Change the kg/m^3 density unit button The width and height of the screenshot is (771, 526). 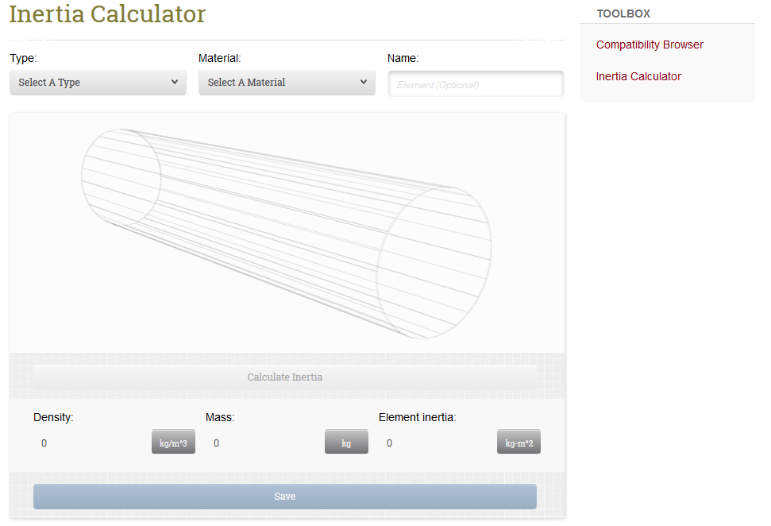[x=173, y=441]
